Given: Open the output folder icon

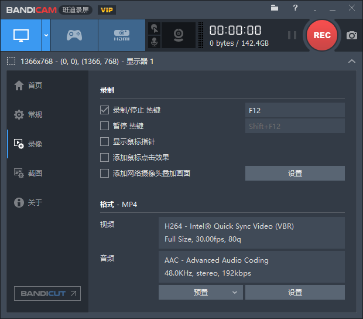Looking at the screenshot, I should tap(275, 8).
